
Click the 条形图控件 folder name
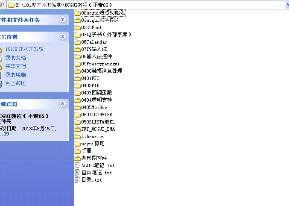(94, 158)
